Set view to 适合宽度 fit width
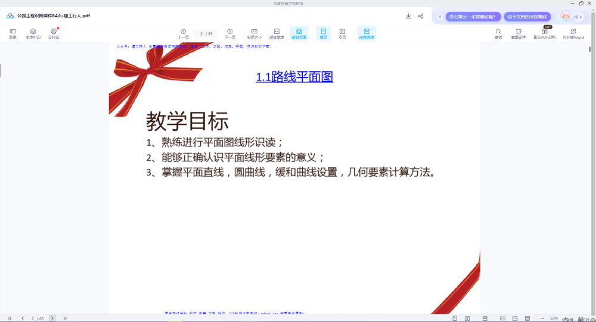596x322 pixels. (x=277, y=33)
